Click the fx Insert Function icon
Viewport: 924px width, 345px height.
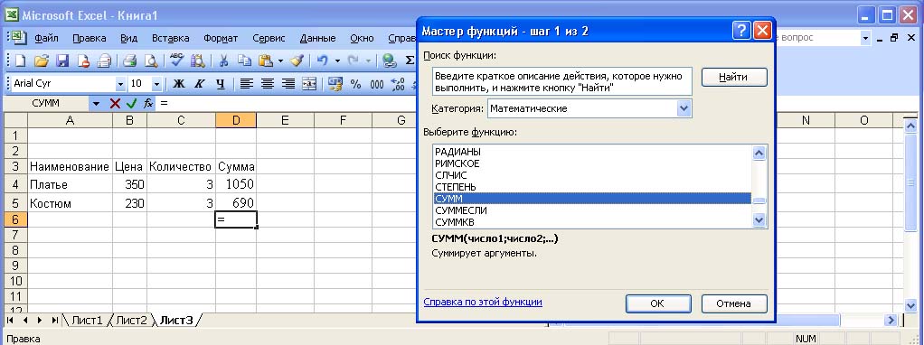point(148,104)
